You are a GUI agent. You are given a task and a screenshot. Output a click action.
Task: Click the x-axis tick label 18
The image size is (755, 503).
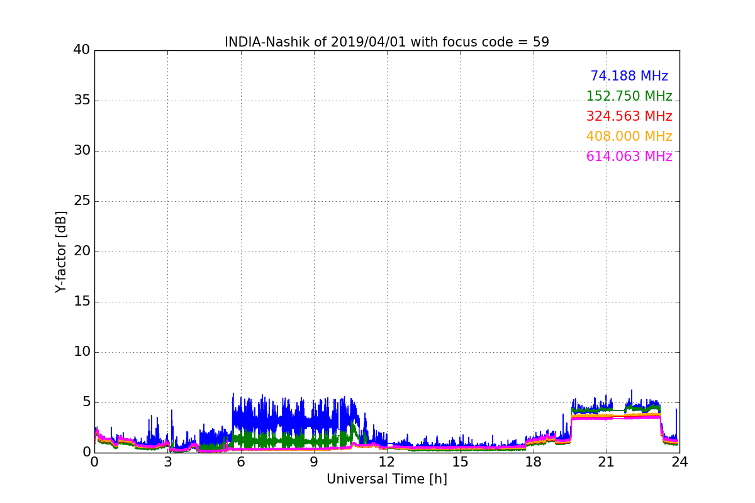click(534, 462)
